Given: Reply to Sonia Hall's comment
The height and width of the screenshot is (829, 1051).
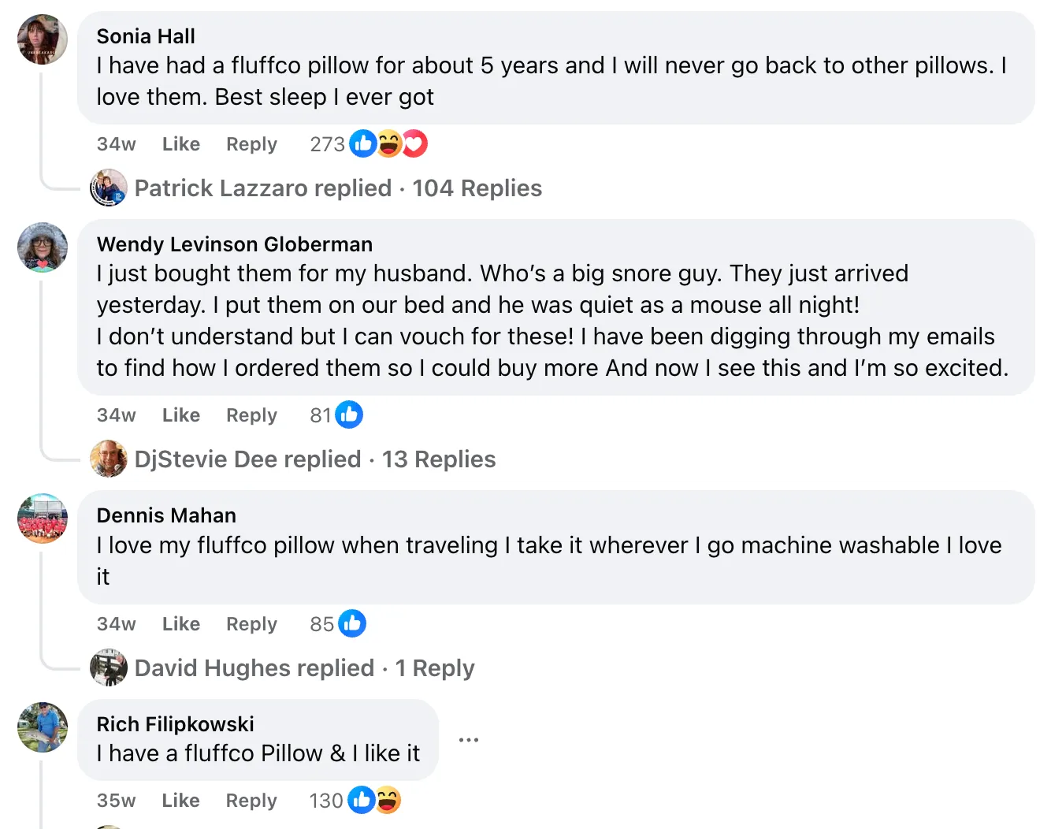Looking at the screenshot, I should click(x=251, y=144).
